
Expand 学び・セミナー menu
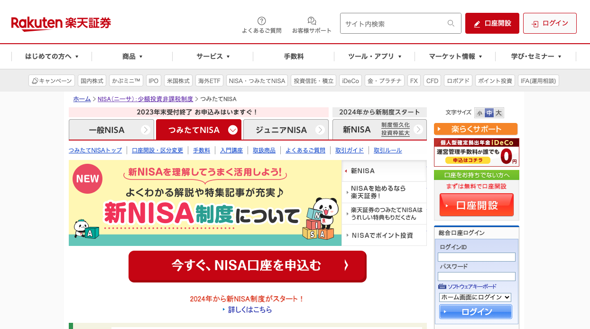coord(536,56)
